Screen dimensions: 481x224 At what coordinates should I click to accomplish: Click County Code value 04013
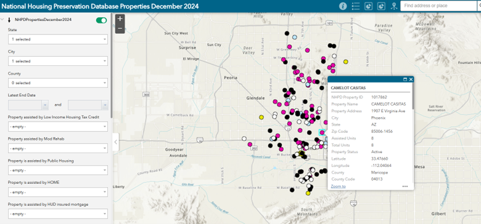pos(377,179)
